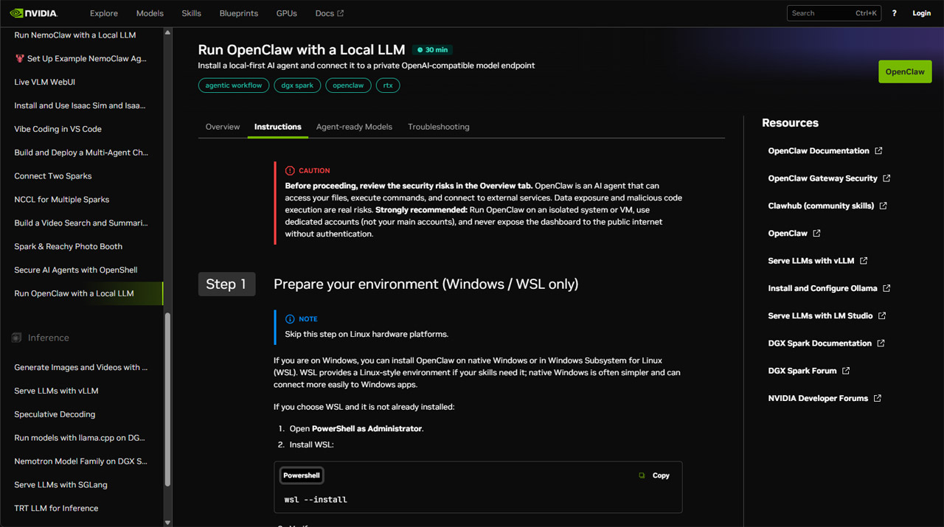Click external icon beside Serve LLMs with LM Studio
This screenshot has height=527, width=944.
coord(882,315)
